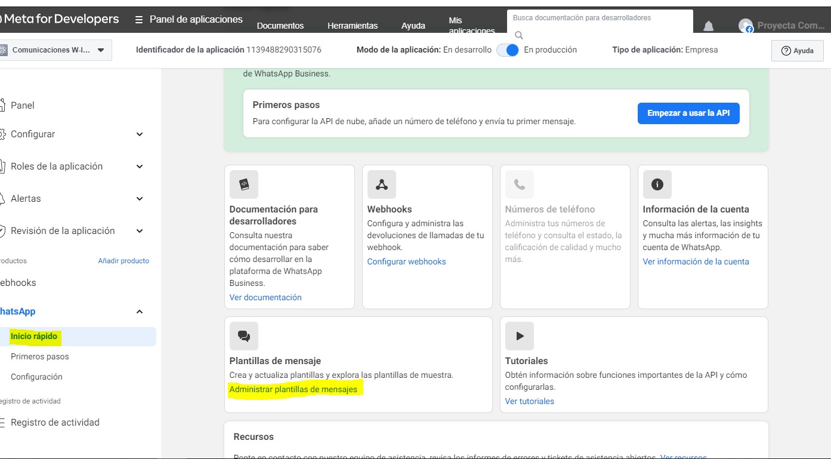Click the Revisión de la aplicación shield icon
The width and height of the screenshot is (831, 459).
tap(2, 230)
